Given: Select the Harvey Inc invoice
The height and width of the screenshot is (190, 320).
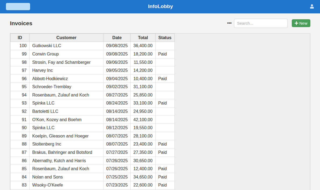Looking at the screenshot, I should coord(42,70).
